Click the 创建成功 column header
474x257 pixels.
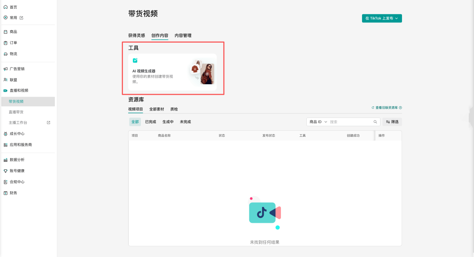point(353,136)
